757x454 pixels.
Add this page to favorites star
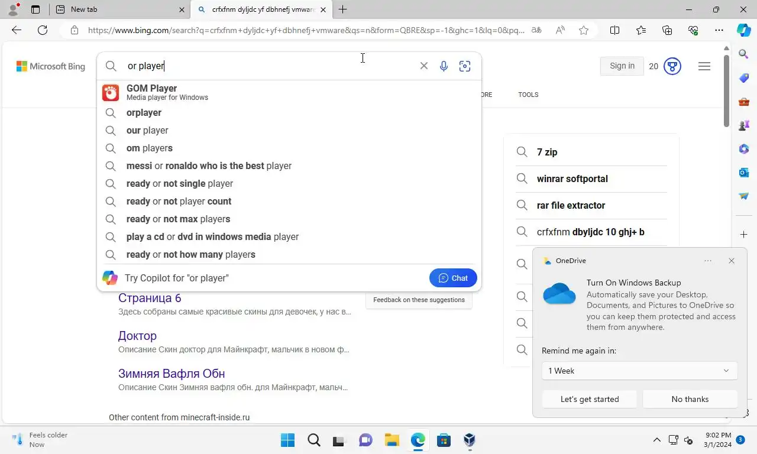pos(584,30)
